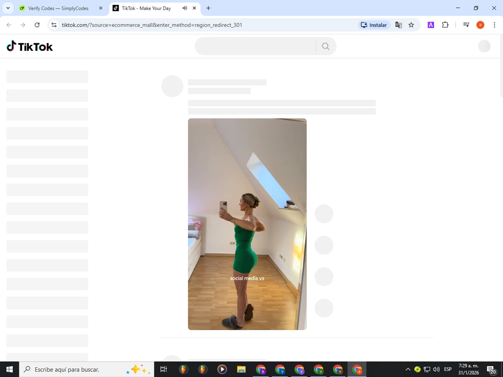Minimize the Chrome window
Screen dimensions: 503x377
[x=458, y=8]
